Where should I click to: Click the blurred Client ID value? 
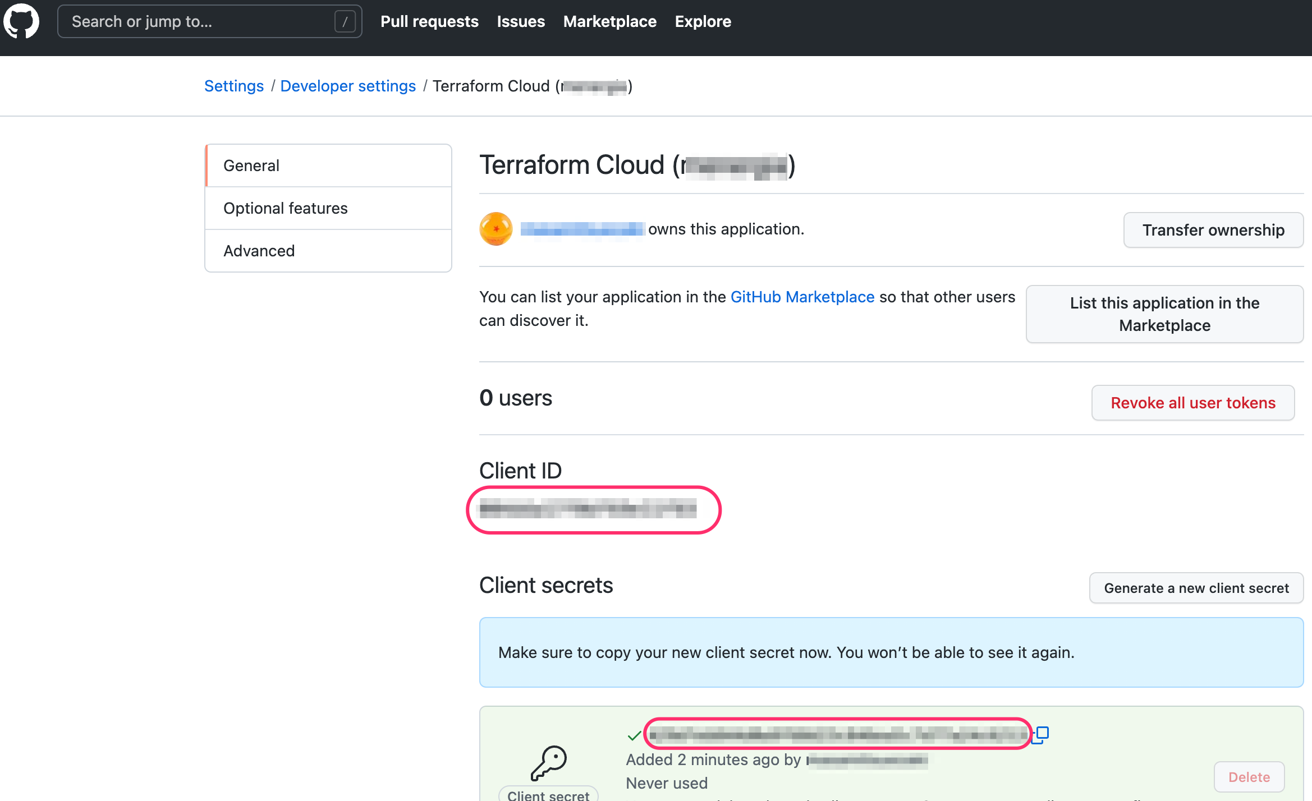point(588,509)
